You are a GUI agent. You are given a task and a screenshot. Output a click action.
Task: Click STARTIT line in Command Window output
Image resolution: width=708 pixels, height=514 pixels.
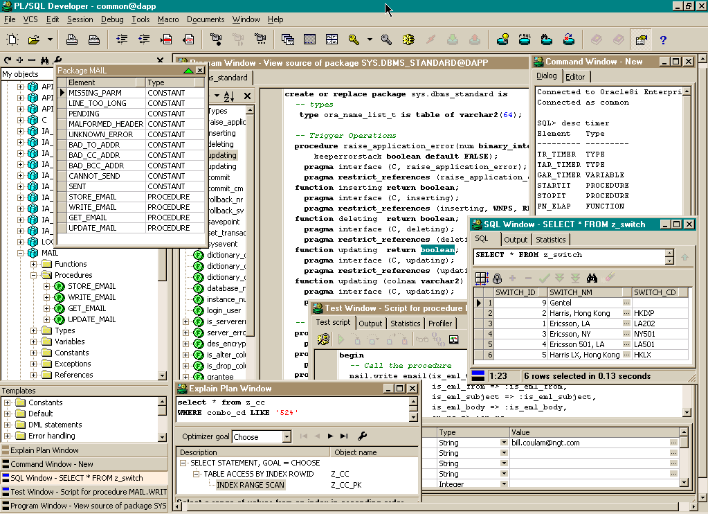pos(583,186)
